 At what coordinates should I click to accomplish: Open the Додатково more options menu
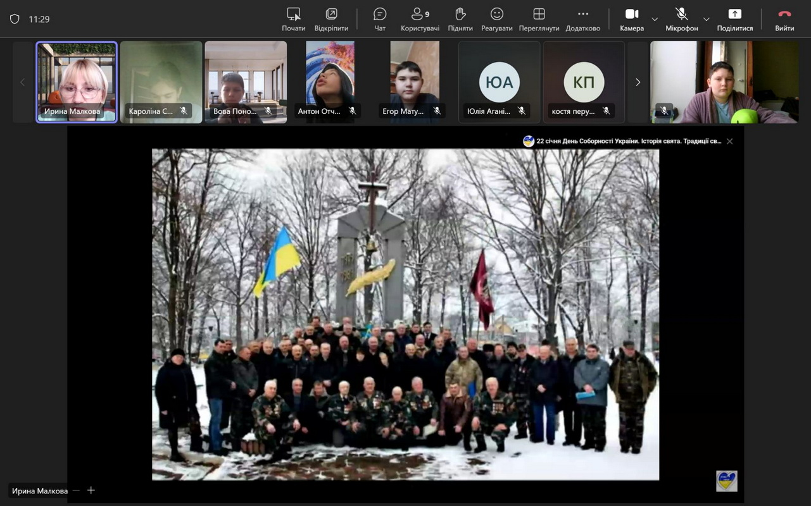tap(582, 19)
